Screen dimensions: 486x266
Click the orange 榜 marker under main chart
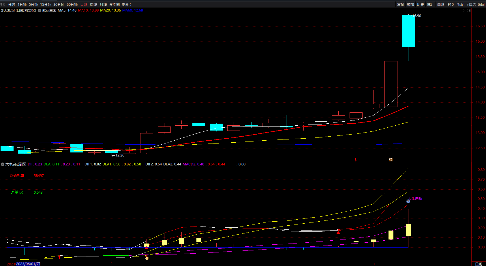391,160
